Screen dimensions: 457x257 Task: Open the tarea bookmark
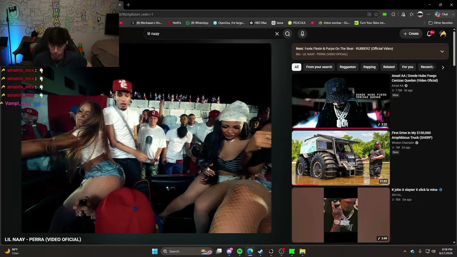277,23
